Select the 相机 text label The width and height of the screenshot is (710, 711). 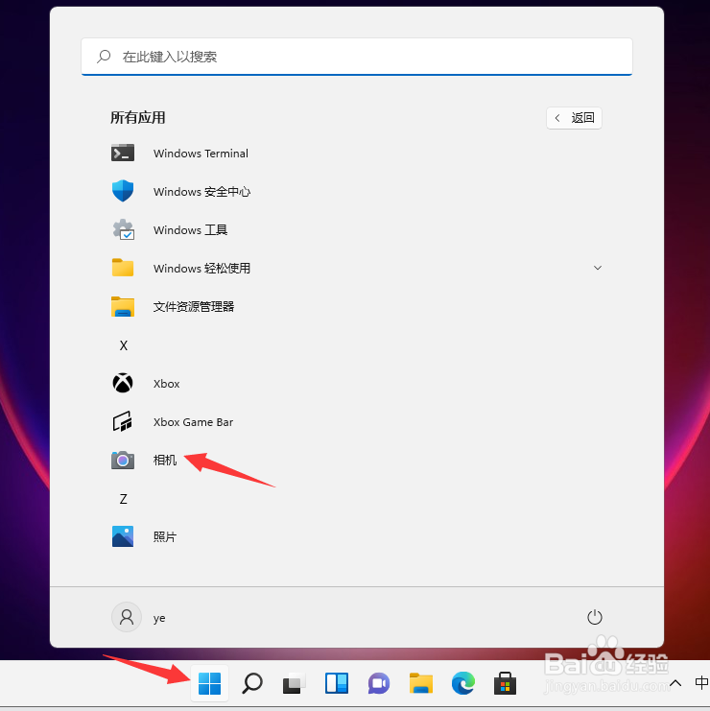[165, 461]
